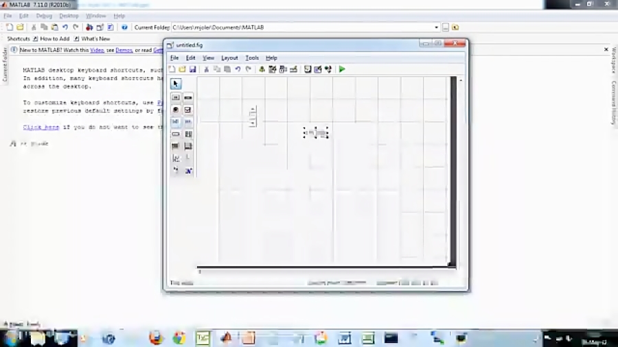Open the Toolbar Editor in GUIDE toolbar
Screen dimensions: 618x347
[294, 69]
